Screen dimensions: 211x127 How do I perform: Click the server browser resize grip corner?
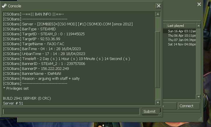point(200,119)
